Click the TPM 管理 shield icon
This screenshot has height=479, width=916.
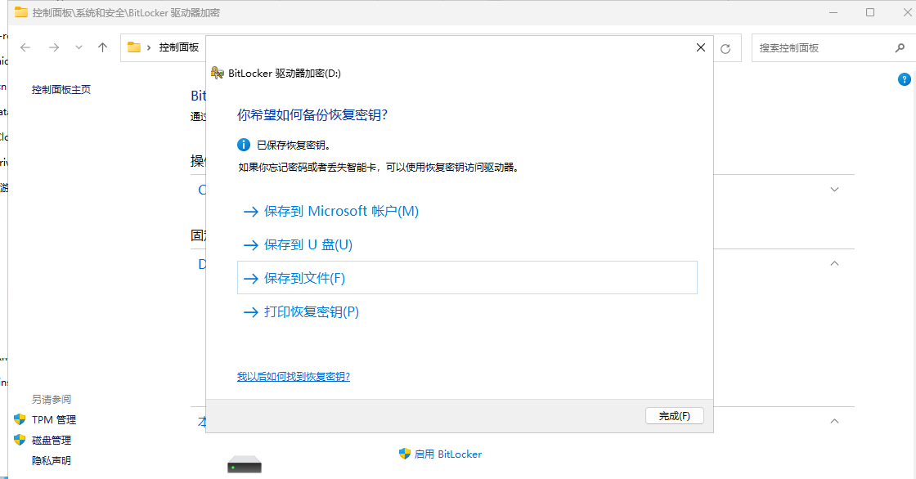coord(19,419)
